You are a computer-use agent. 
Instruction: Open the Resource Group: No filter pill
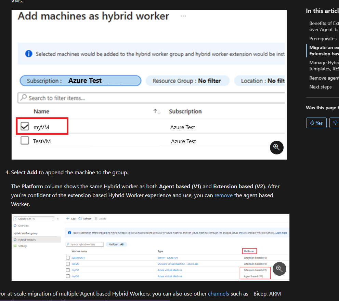click(187, 81)
